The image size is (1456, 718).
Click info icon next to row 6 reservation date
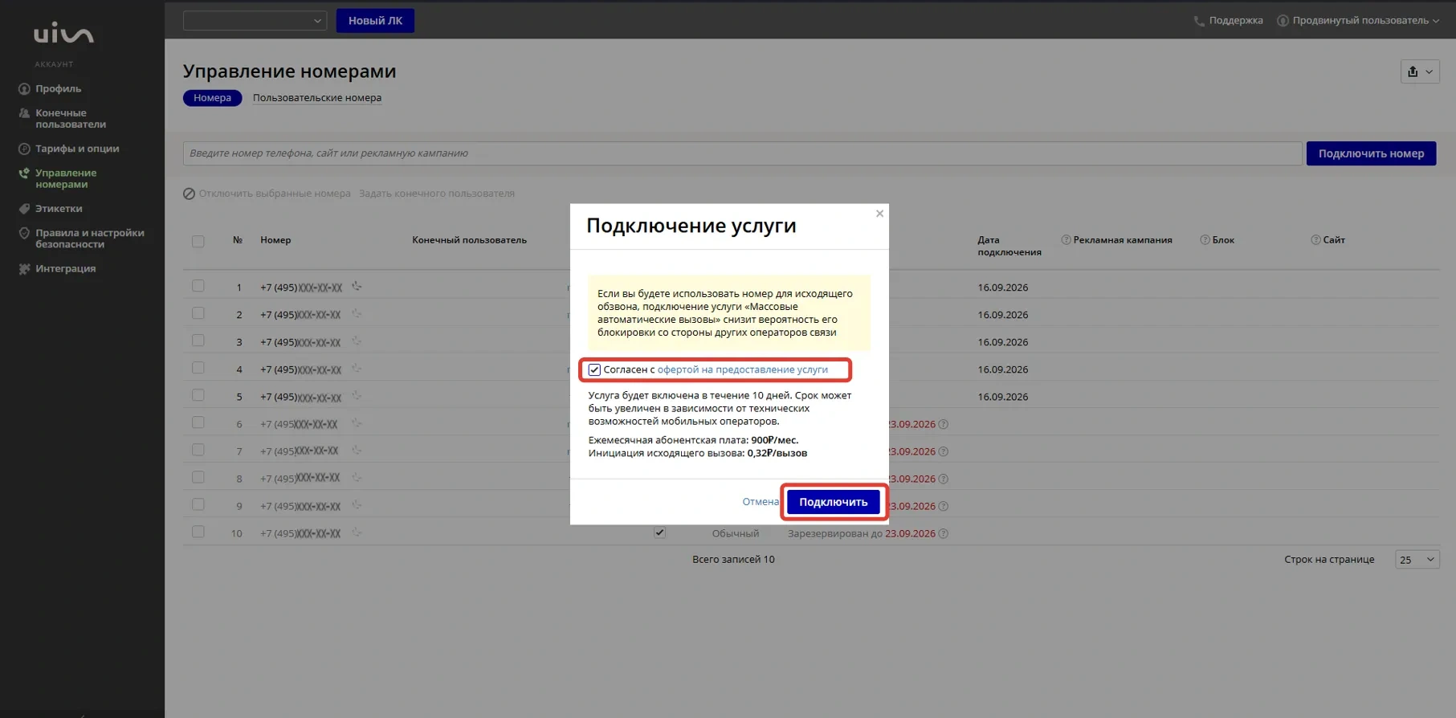pyautogui.click(x=944, y=424)
